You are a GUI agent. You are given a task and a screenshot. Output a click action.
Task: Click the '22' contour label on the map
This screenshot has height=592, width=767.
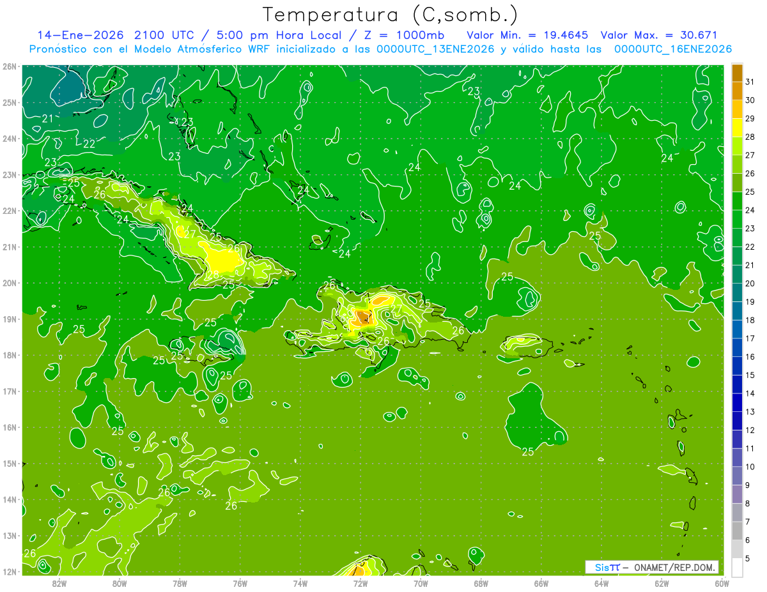(x=89, y=144)
